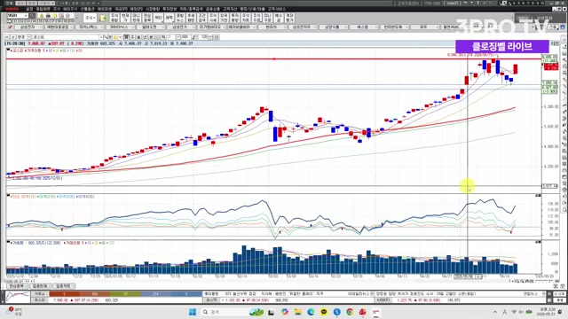Viewport: 568px width, 319px height.
Task: Toggle the 단순 이격1(5) indicator checkbox
Action: (12, 197)
